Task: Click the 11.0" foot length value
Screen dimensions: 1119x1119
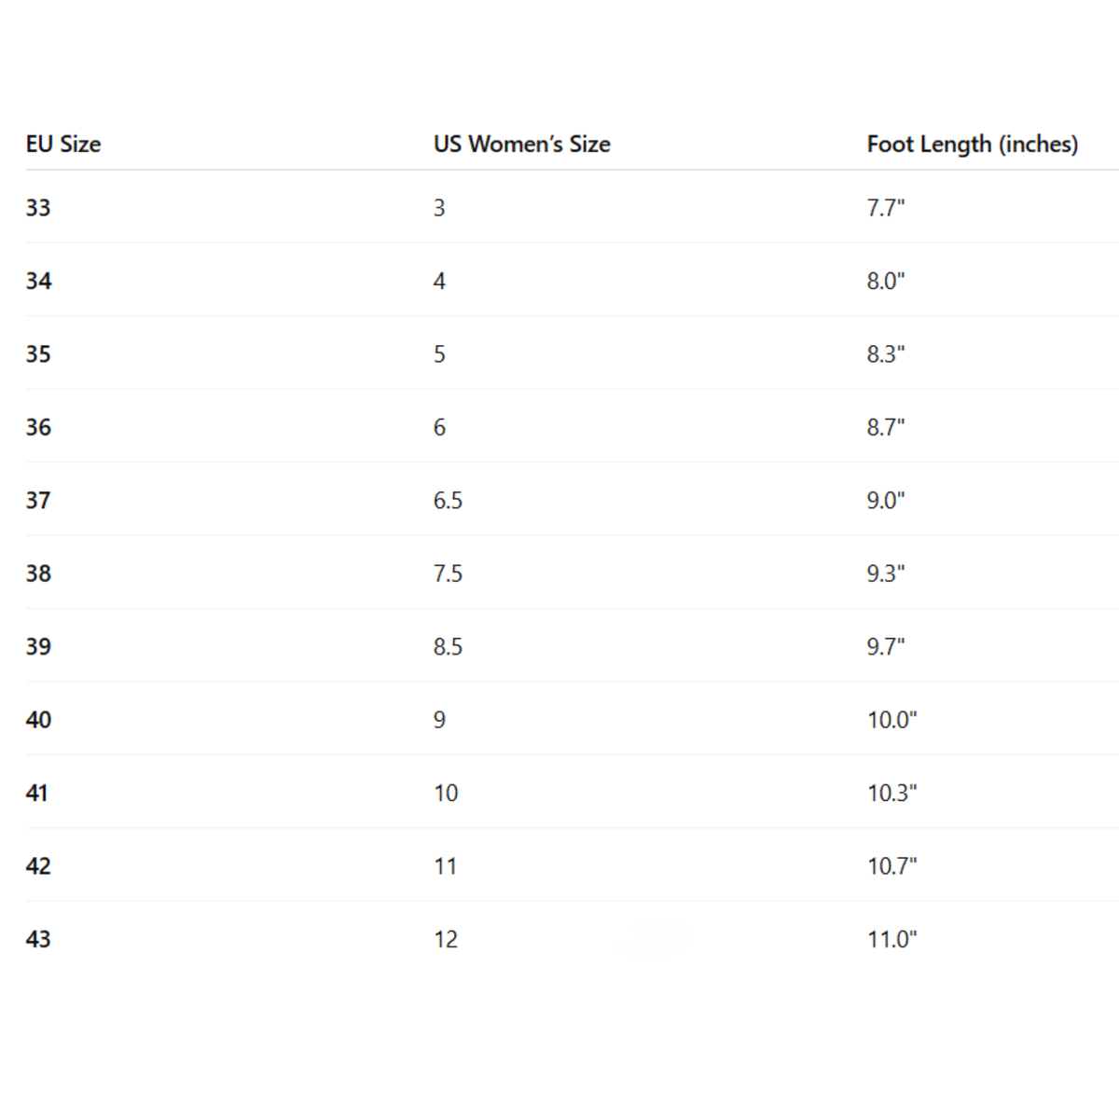Action: pos(891,939)
